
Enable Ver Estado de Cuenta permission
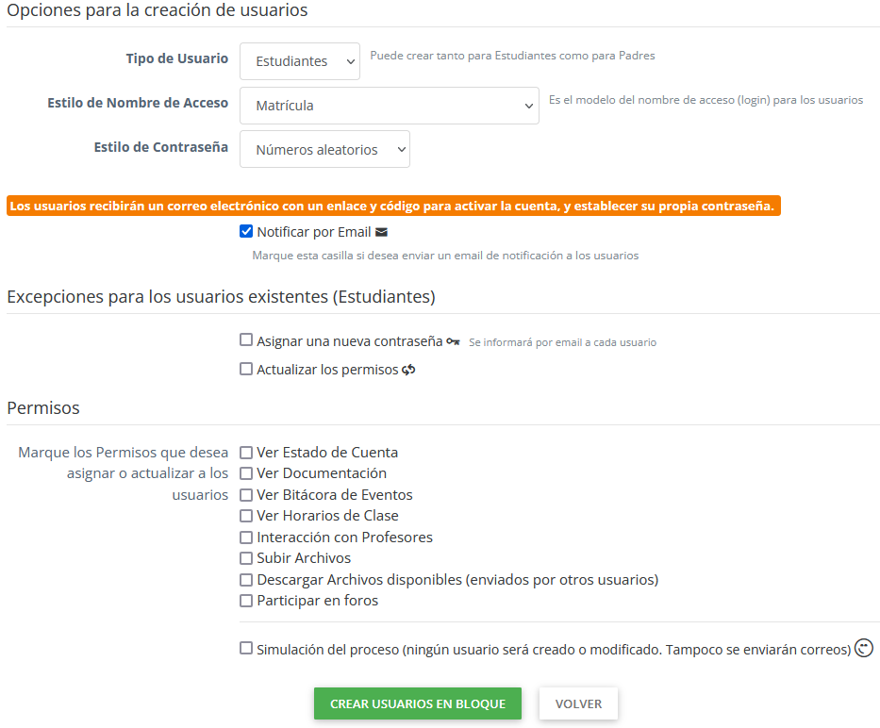click(x=246, y=453)
